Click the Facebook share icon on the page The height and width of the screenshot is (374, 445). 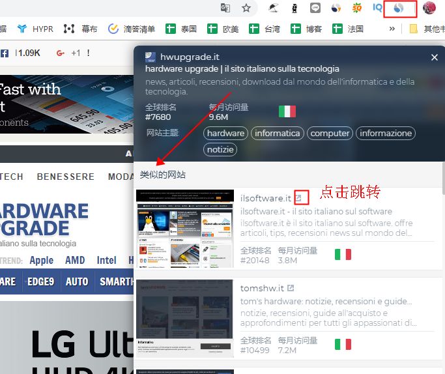point(5,53)
